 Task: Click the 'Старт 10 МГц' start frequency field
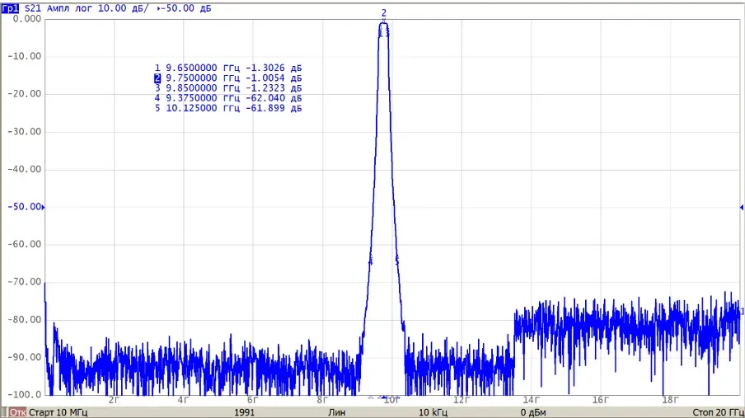click(58, 412)
